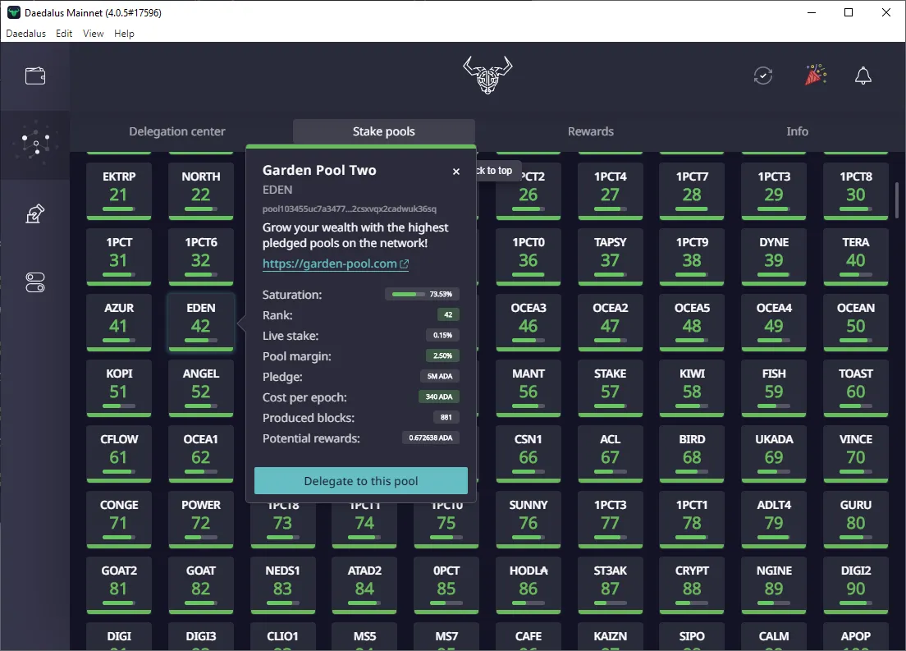Select the TOAST pool ranked 60
The image size is (906, 651).
pyautogui.click(x=856, y=388)
